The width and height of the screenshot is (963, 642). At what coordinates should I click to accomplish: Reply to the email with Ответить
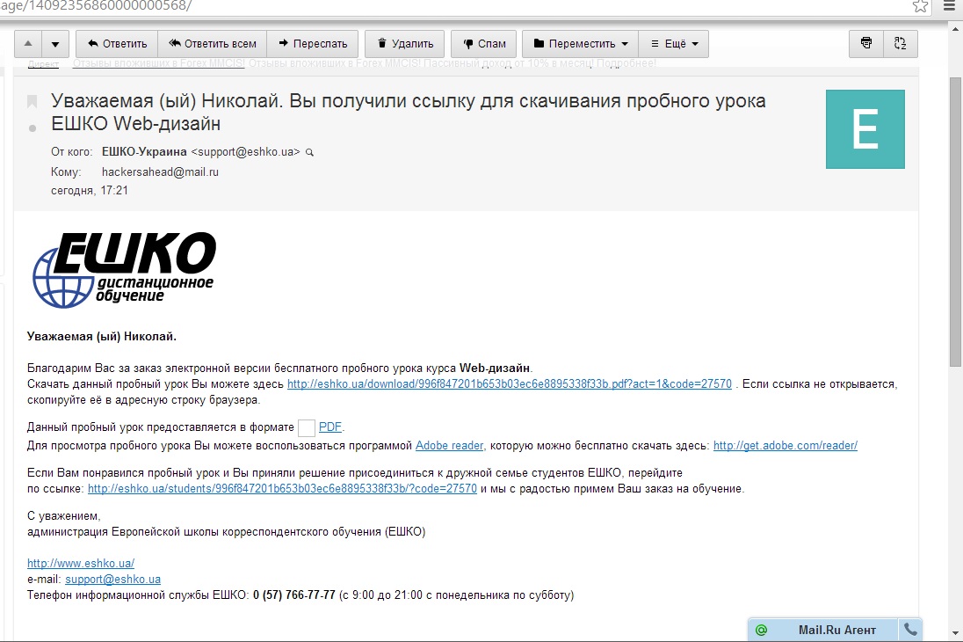coord(117,44)
